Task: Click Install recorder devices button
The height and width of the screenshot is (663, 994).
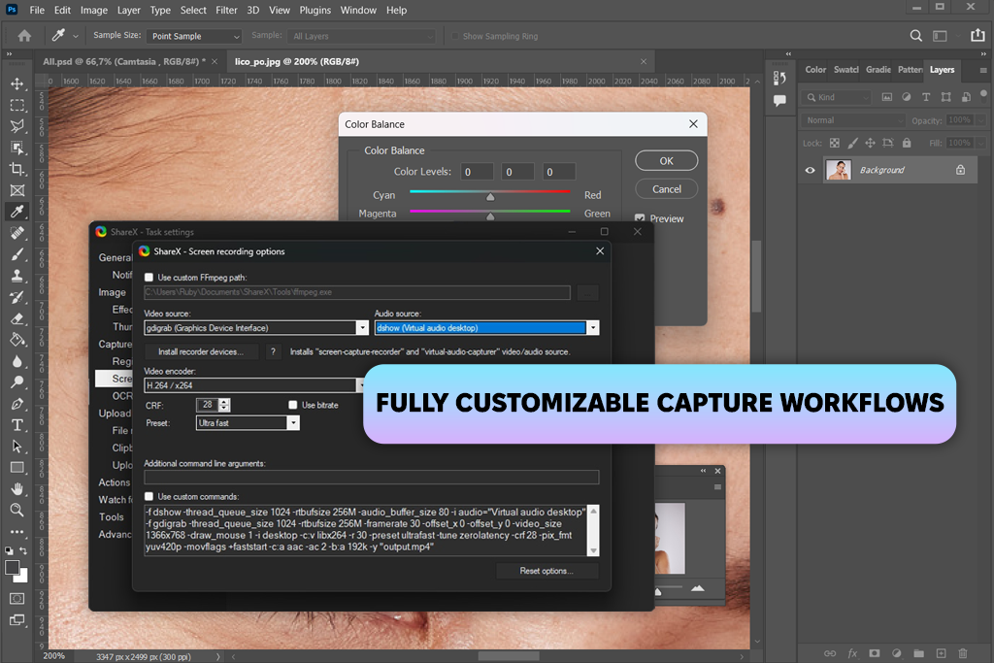Action: [x=201, y=351]
